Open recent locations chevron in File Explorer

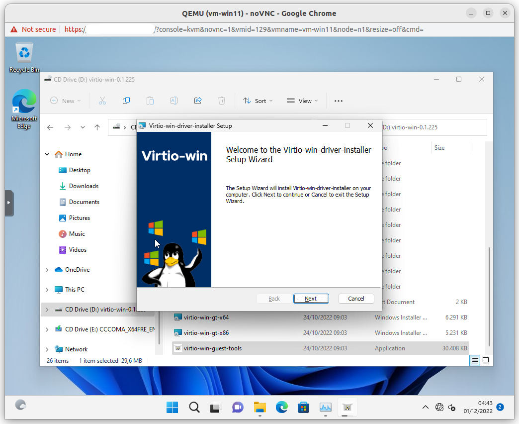pos(83,127)
